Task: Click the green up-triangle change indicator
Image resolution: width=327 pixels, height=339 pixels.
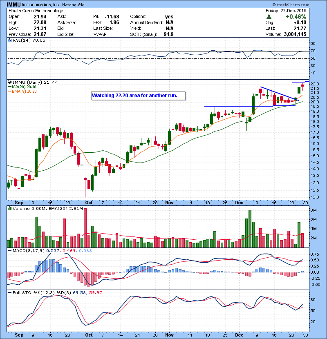Action: click(269, 17)
